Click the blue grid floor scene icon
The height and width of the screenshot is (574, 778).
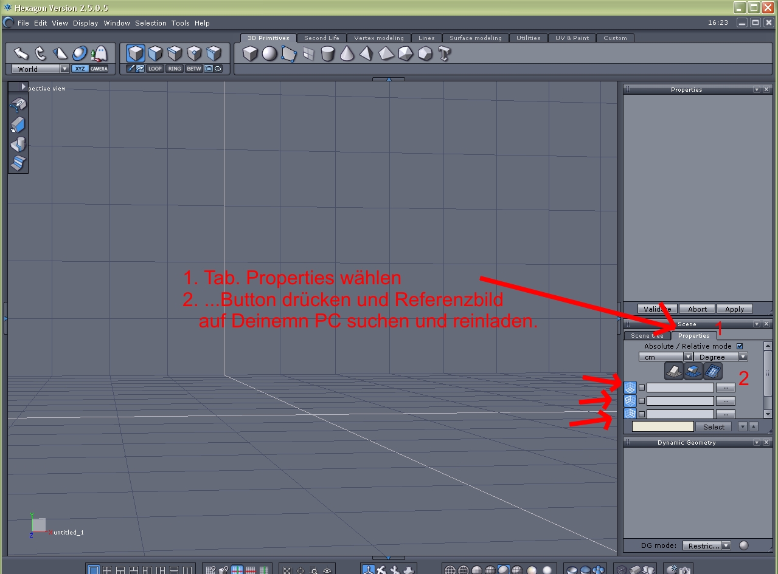point(693,371)
